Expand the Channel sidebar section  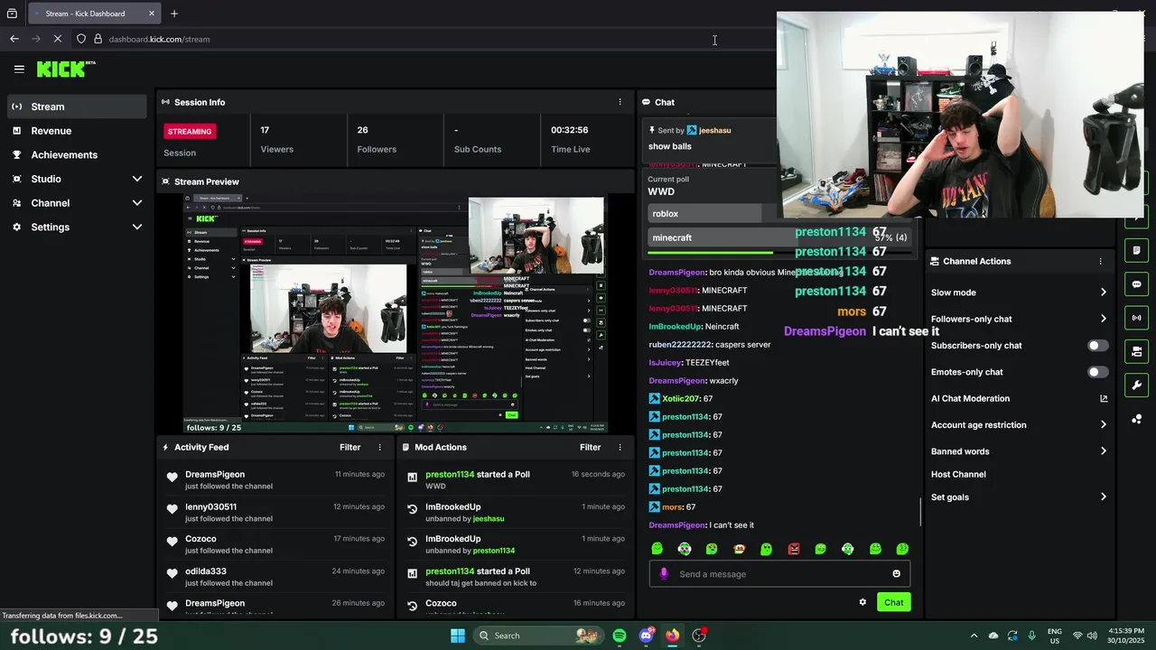click(137, 203)
